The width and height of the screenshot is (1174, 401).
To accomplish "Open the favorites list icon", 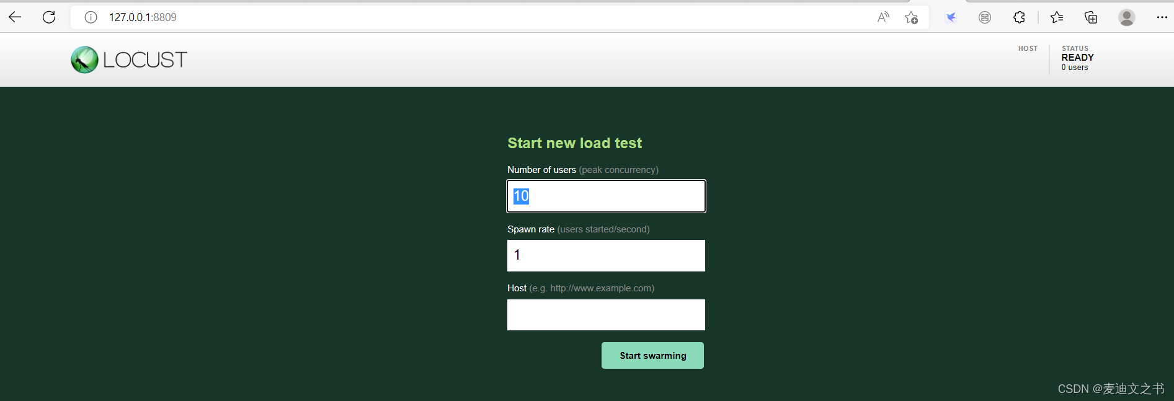I will click(1057, 17).
